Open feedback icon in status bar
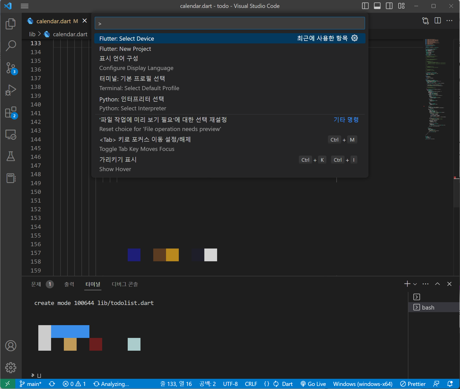460x389 pixels. [x=436, y=384]
